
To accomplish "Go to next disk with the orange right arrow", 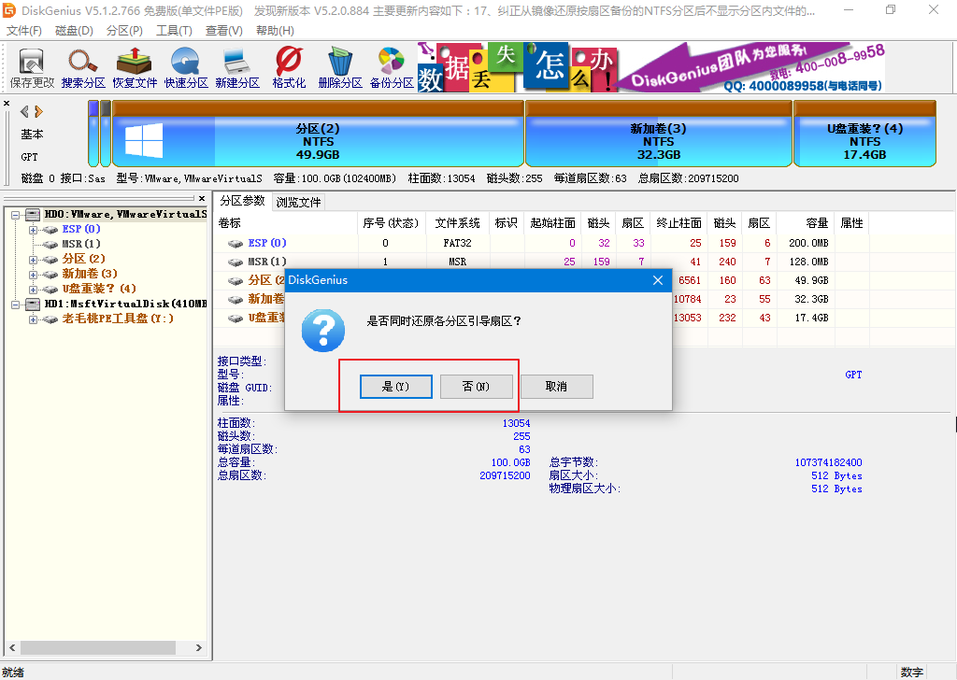I will [x=39, y=111].
